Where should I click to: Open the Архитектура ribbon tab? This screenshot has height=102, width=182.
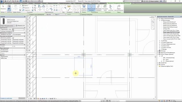[8, 3]
